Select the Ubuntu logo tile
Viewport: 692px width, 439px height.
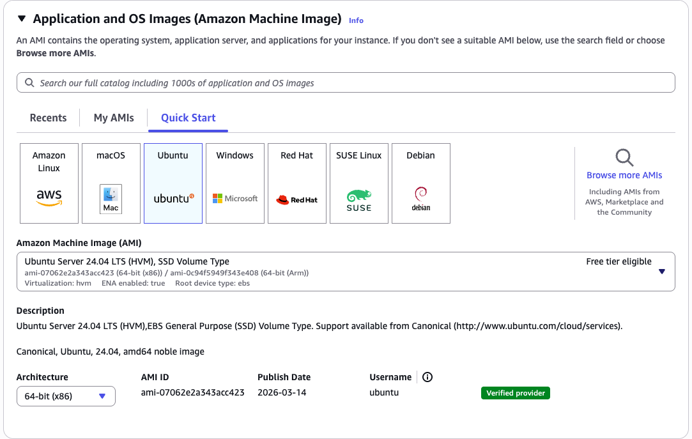tap(173, 183)
